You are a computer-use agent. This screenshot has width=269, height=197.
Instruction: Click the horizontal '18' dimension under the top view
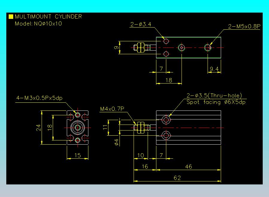pyautogui.click(x=169, y=80)
